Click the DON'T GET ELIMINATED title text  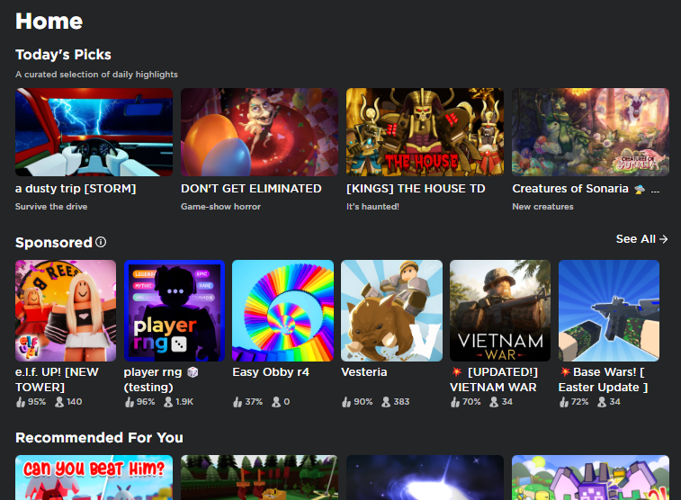pyautogui.click(x=251, y=189)
